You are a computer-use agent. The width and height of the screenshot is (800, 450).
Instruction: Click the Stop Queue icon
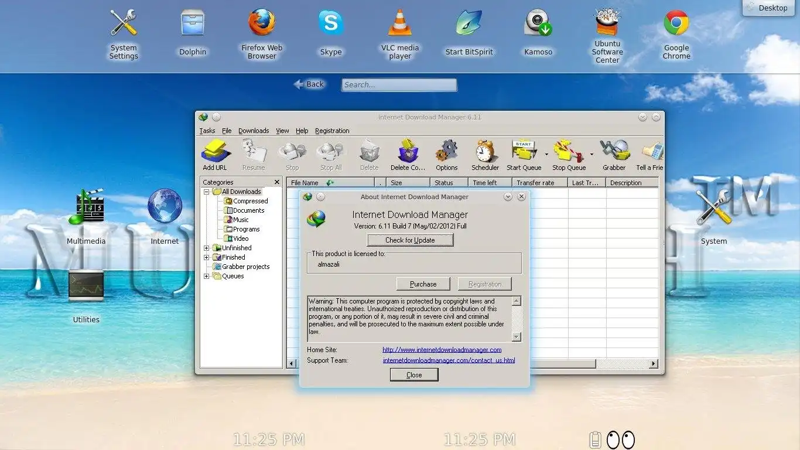tap(569, 151)
